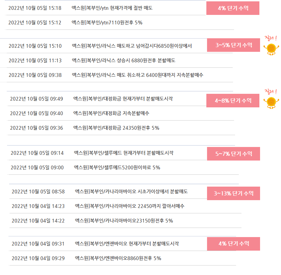Open the ytn 현재가격에 절반 매도 message
The height and width of the screenshot is (275, 281).
112,8
